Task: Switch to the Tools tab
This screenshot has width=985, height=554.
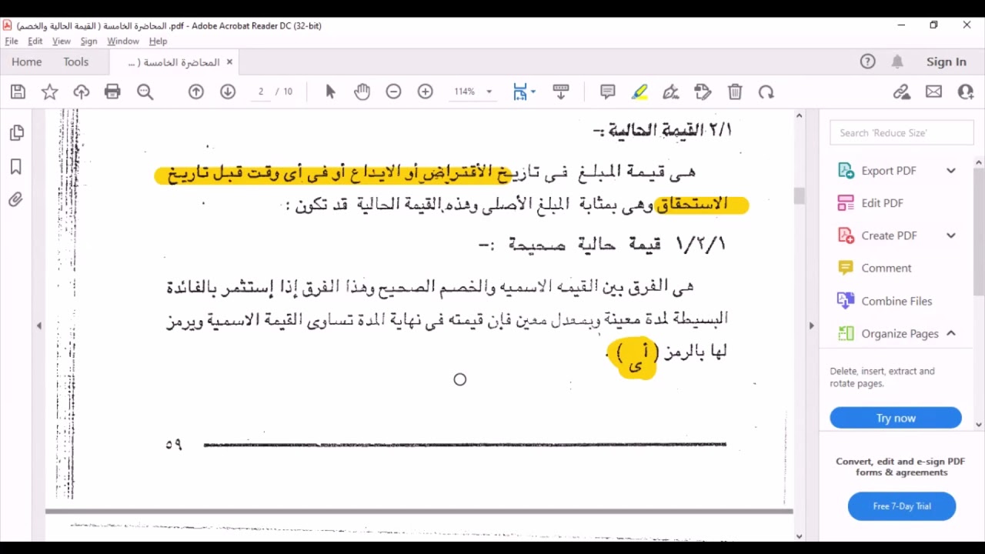Action: pyautogui.click(x=76, y=62)
